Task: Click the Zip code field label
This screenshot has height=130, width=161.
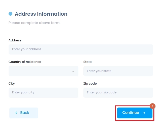Action: (x=90, y=84)
